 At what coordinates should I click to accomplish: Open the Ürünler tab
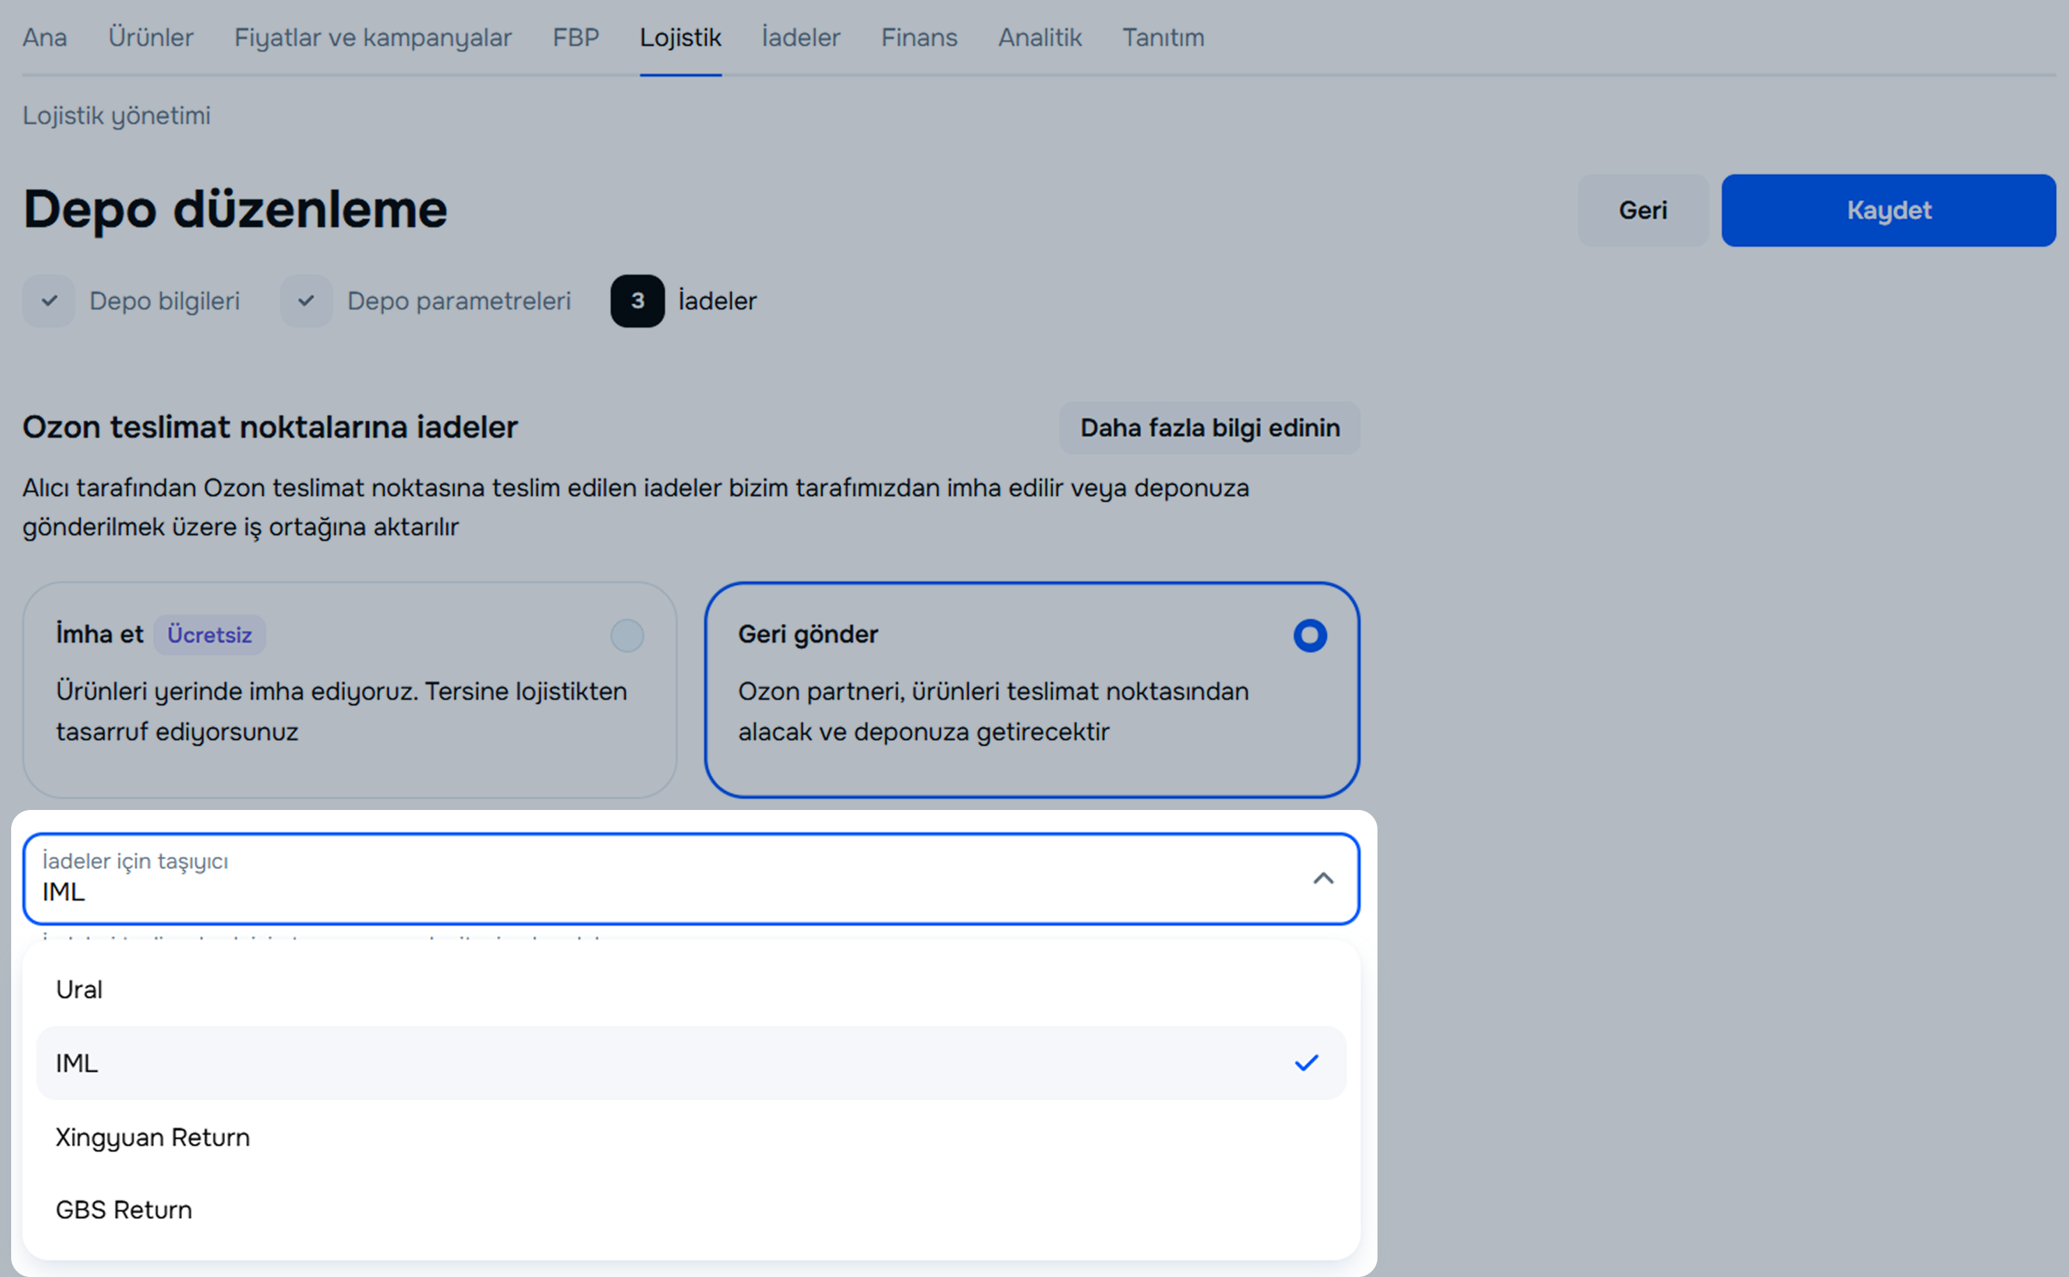[x=151, y=37]
